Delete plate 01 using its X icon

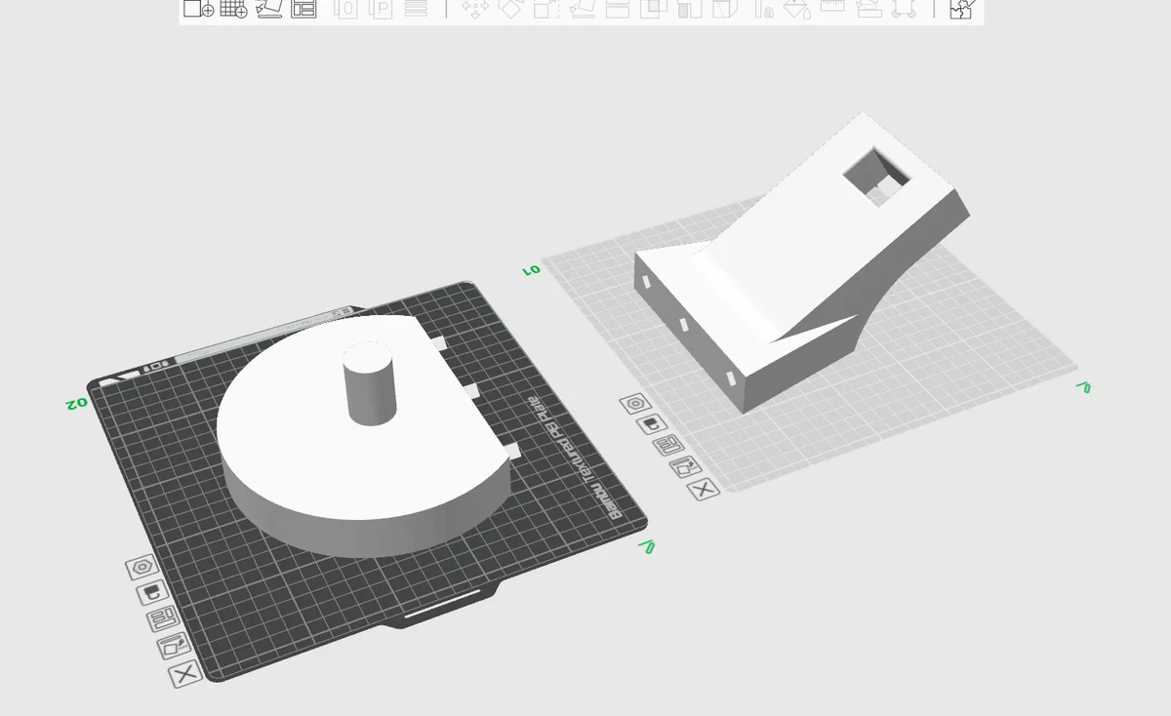pos(703,489)
